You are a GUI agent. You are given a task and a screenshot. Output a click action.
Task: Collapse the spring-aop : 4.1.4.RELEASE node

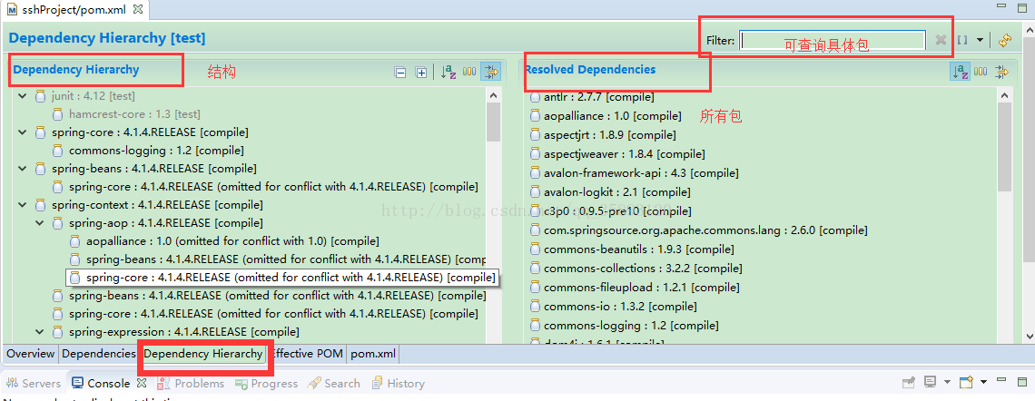40,223
